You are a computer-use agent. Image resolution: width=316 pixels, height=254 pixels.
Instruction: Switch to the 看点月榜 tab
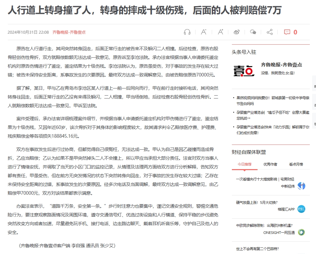296,164
